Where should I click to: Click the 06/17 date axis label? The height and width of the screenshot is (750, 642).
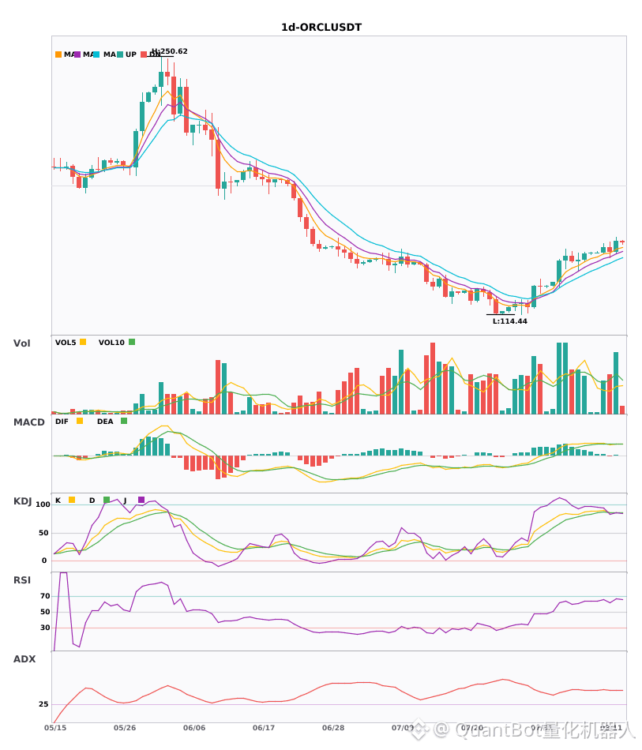coord(264,728)
